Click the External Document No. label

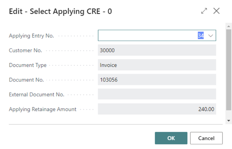pyautogui.click(x=37, y=95)
